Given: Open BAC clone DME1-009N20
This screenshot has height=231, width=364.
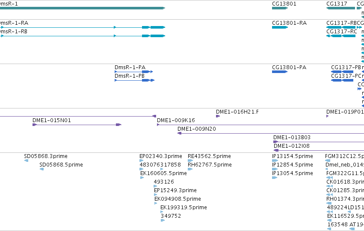Looking at the screenshot, I should pyautogui.click(x=271, y=133).
